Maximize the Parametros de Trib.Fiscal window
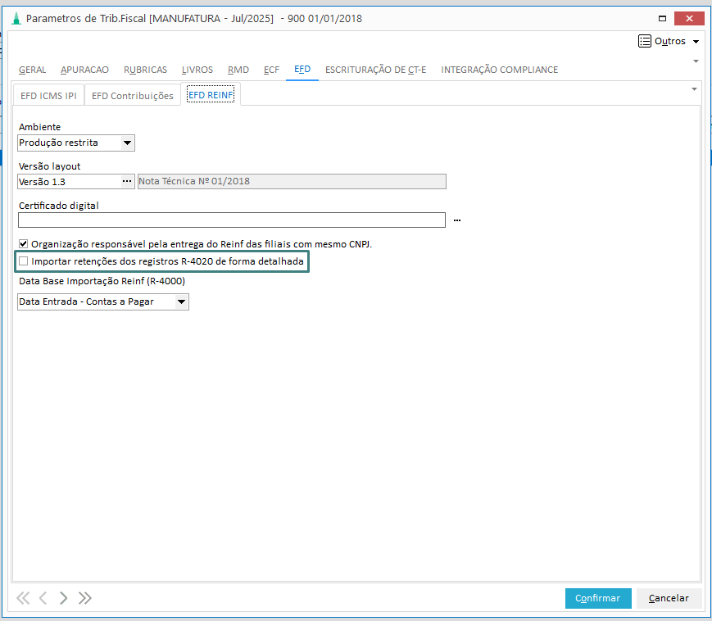Image resolution: width=712 pixels, height=621 pixels. 663,19
